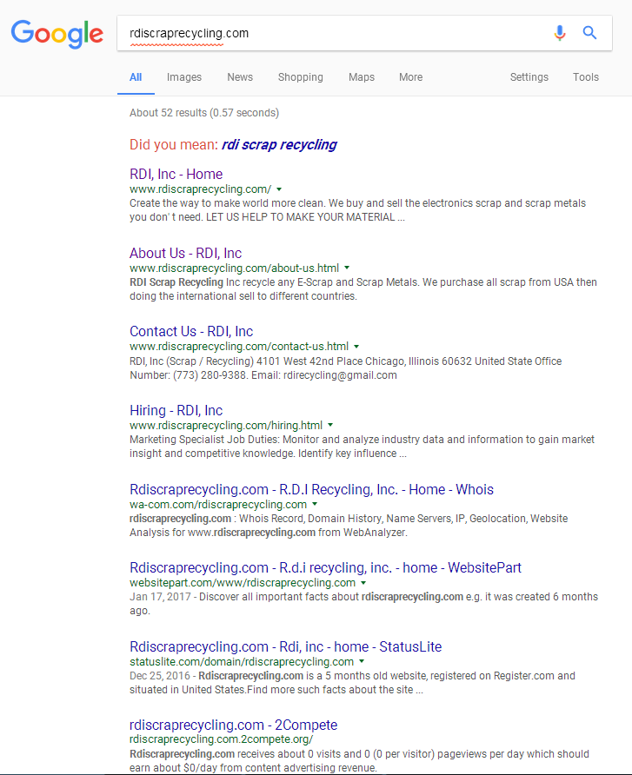Expand dropdown arrow beside www.rdiscraprecycling.com/ URL
This screenshot has width=632, height=775.
(279, 189)
